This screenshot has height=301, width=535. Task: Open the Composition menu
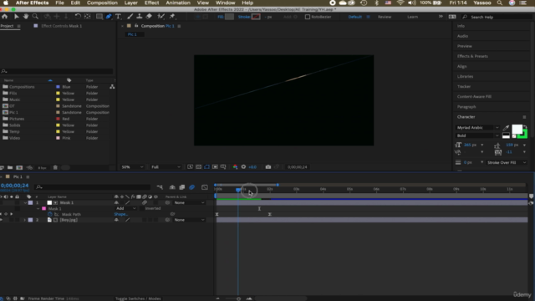click(x=102, y=3)
